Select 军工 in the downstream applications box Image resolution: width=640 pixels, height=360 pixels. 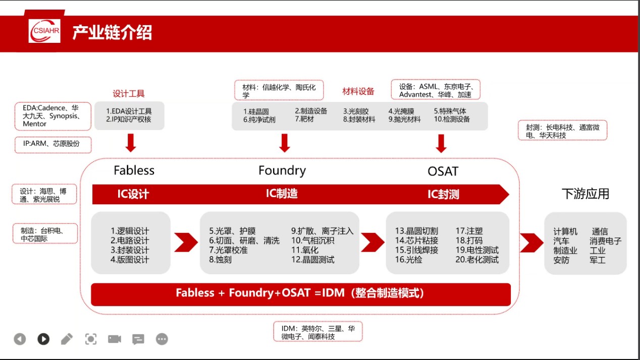pos(598,260)
